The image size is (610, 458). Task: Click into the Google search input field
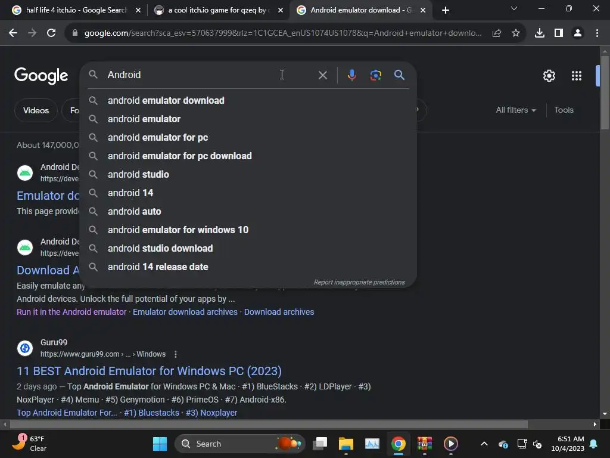pos(210,75)
